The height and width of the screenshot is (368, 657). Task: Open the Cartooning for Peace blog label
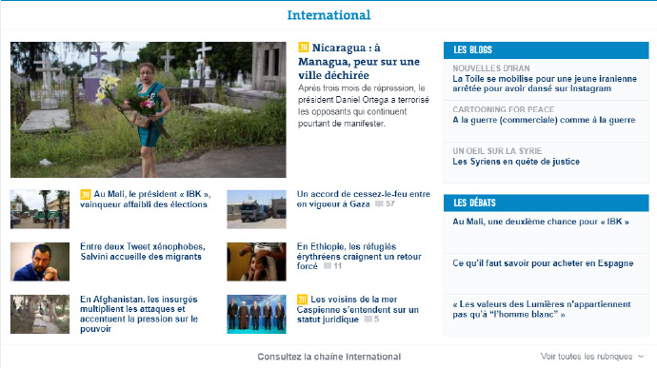coord(504,109)
